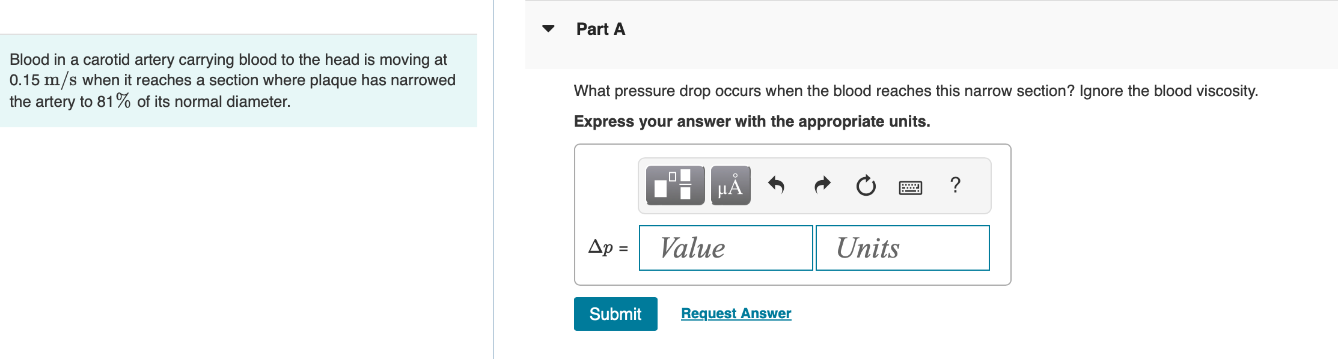Select the Part A heading text
The image size is (1338, 359).
coord(600,29)
